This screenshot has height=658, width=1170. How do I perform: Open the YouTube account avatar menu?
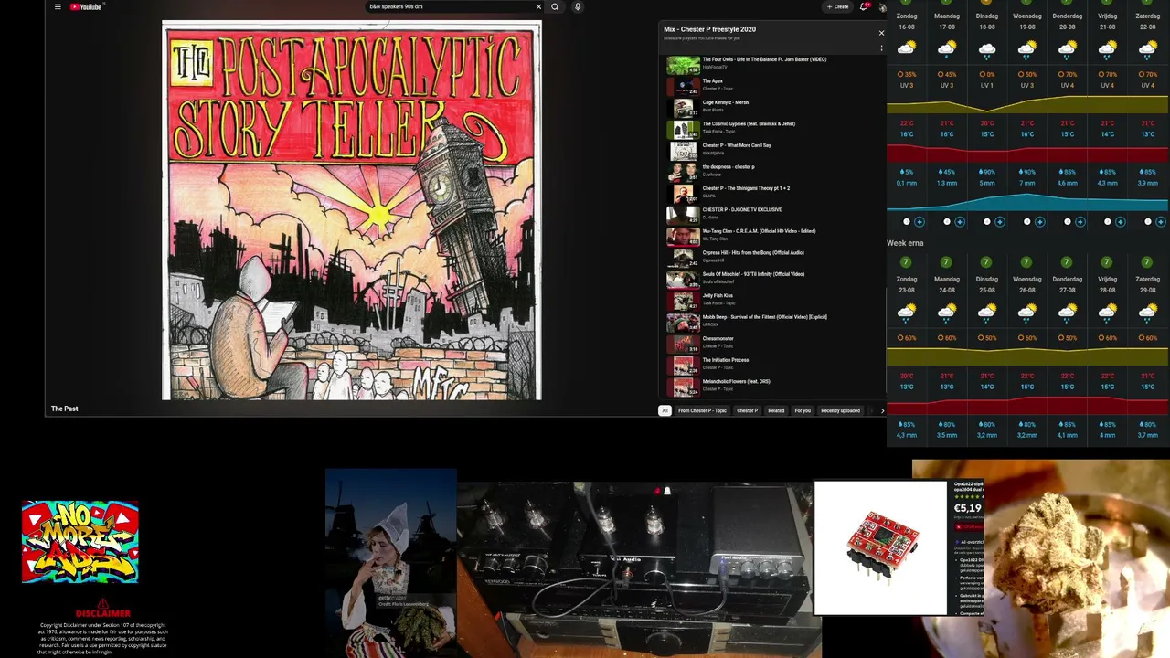(882, 6)
